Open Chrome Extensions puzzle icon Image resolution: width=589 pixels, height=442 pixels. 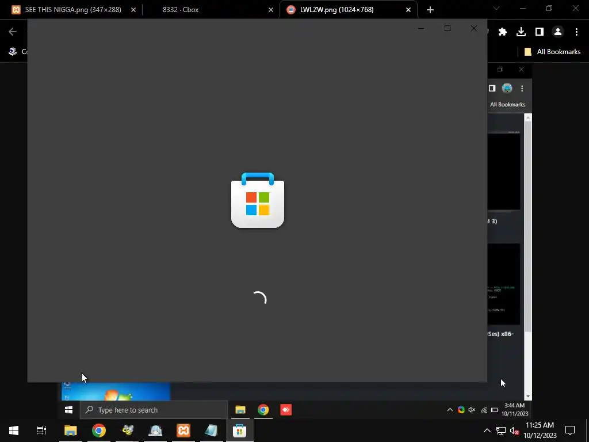point(503,32)
